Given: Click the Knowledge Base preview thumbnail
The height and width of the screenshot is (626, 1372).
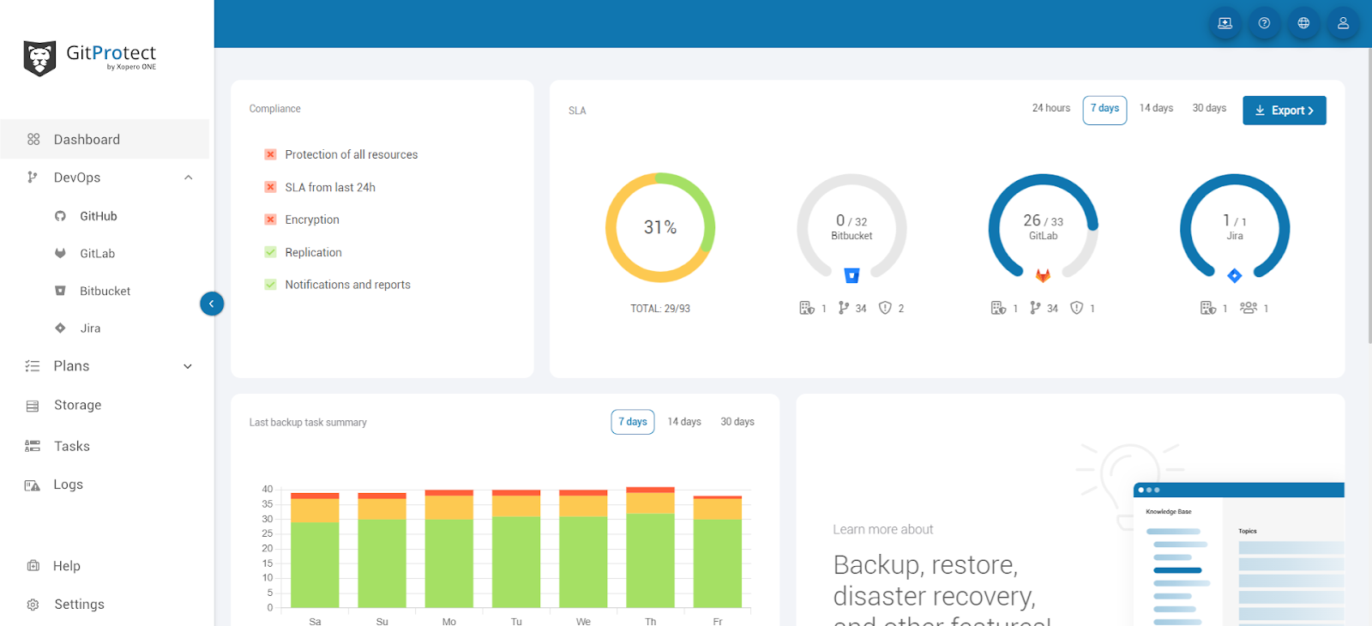Looking at the screenshot, I should point(1238,554).
